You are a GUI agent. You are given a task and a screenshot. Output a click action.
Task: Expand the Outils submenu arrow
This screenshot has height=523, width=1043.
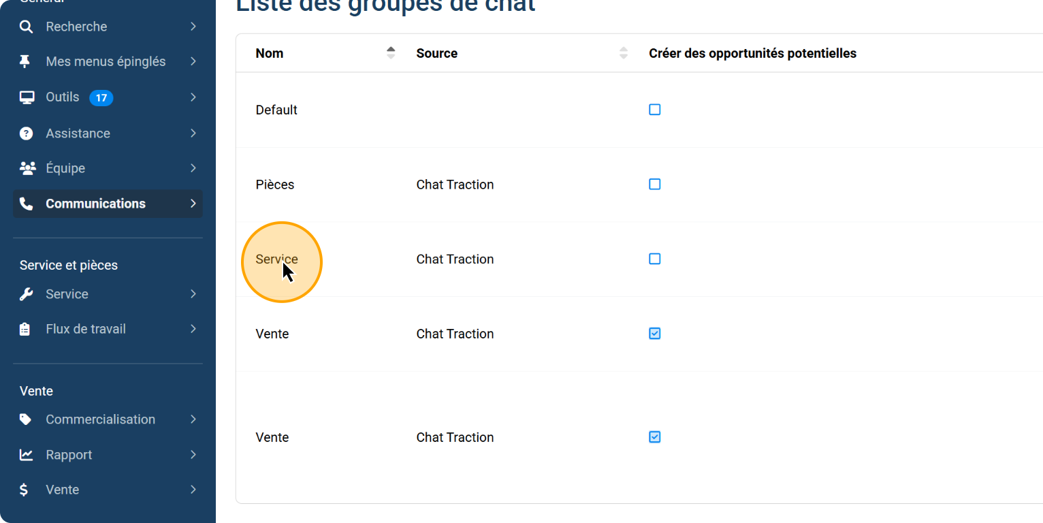[x=193, y=97]
